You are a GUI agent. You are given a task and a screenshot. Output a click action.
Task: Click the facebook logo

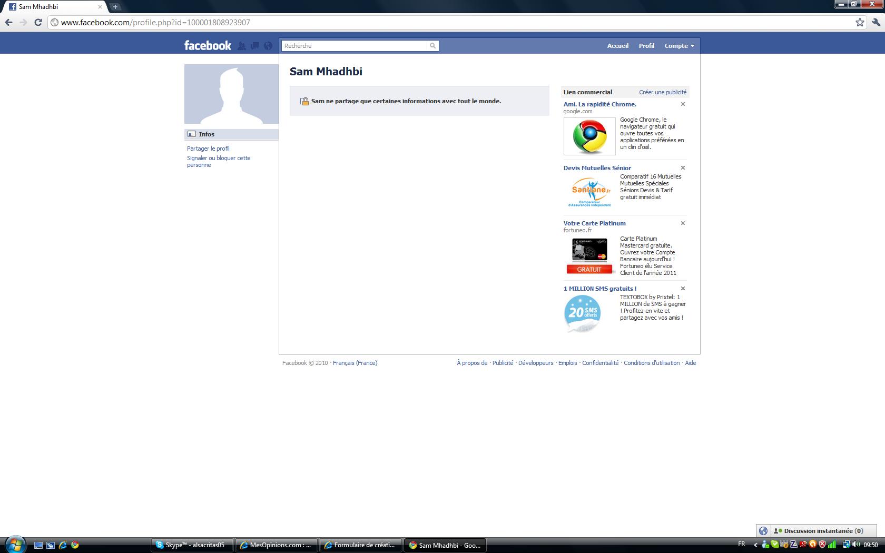pyautogui.click(x=207, y=46)
